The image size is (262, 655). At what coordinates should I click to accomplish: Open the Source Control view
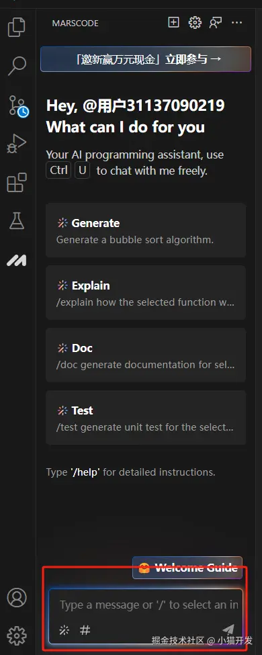pyautogui.click(x=17, y=105)
